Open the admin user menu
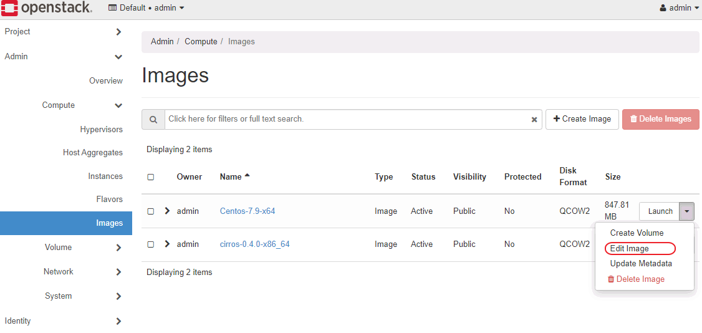This screenshot has width=702, height=333. (x=679, y=8)
